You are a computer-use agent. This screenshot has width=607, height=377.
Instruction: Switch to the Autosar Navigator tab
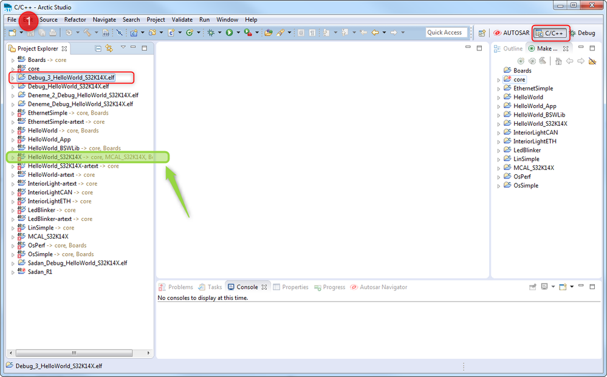[x=379, y=287]
